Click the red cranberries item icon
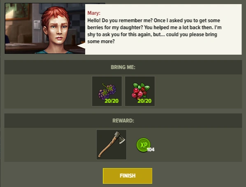Image resolution: width=246 pixels, height=187 pixels. pos(140,91)
